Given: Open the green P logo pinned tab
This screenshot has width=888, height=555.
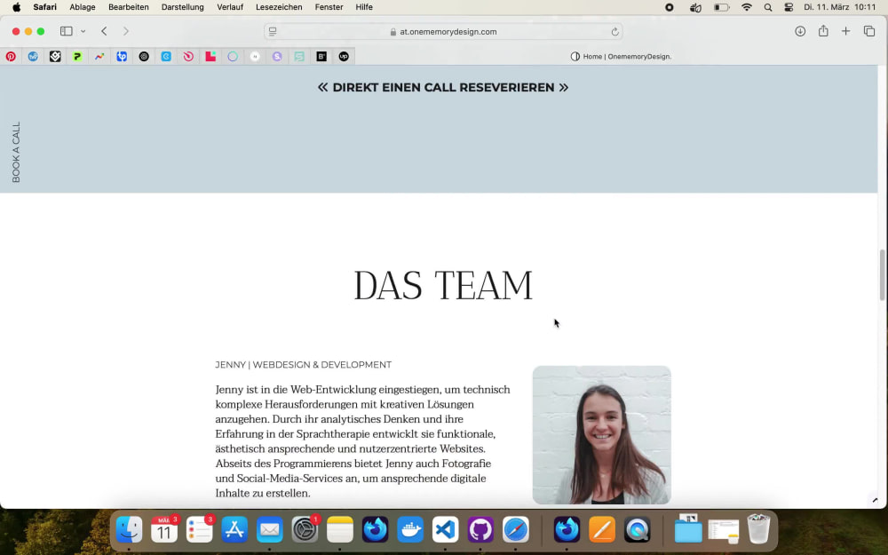Looking at the screenshot, I should 77,56.
